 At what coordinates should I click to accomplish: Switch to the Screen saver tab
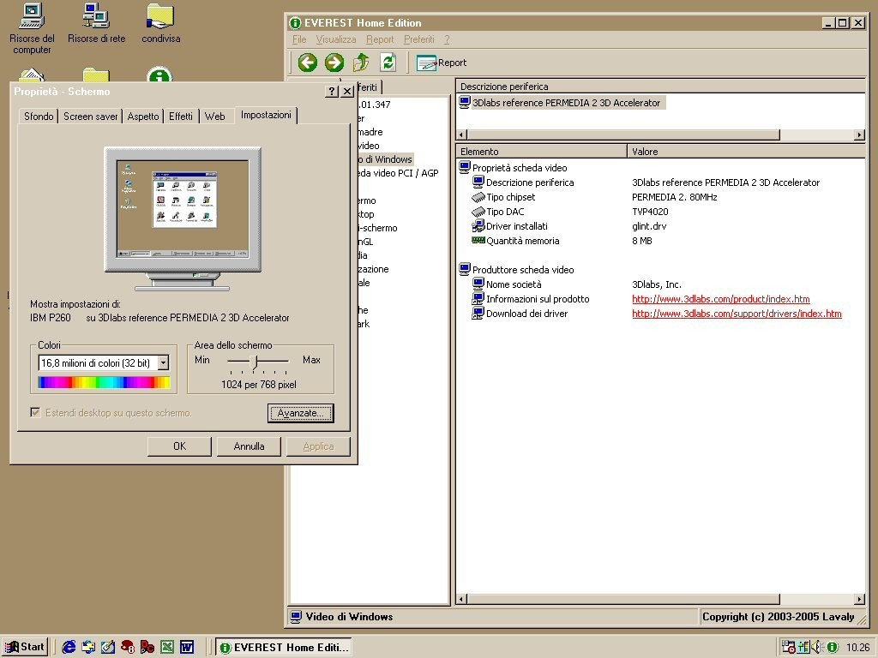click(91, 116)
